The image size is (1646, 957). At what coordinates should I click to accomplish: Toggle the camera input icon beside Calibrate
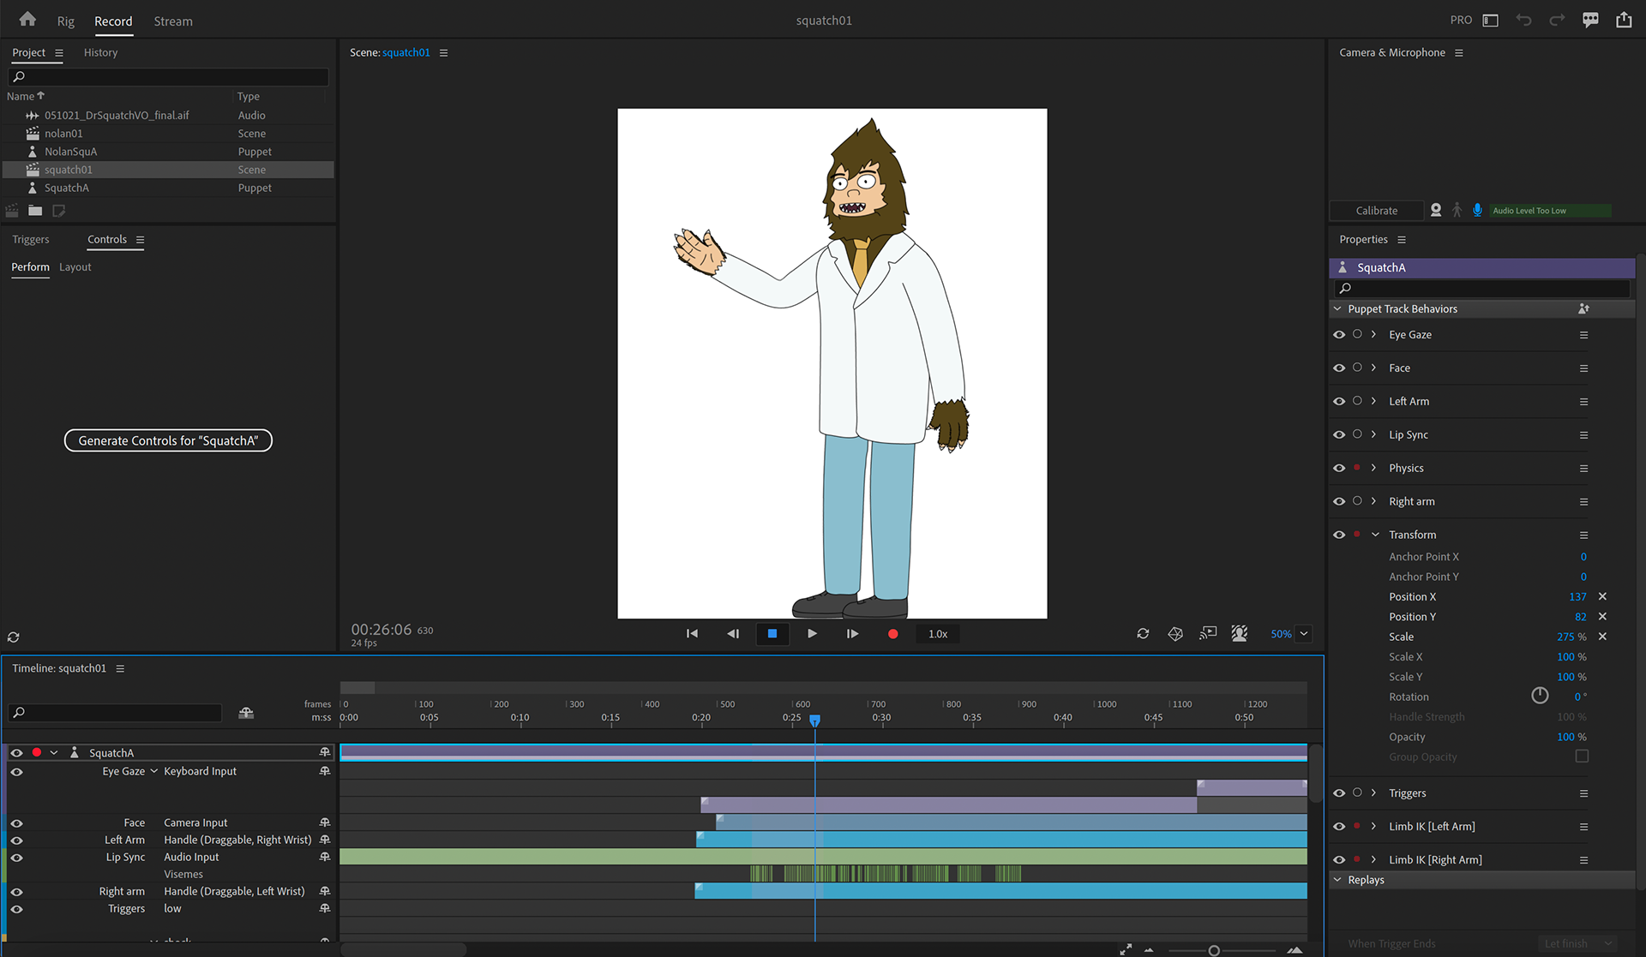1436,210
